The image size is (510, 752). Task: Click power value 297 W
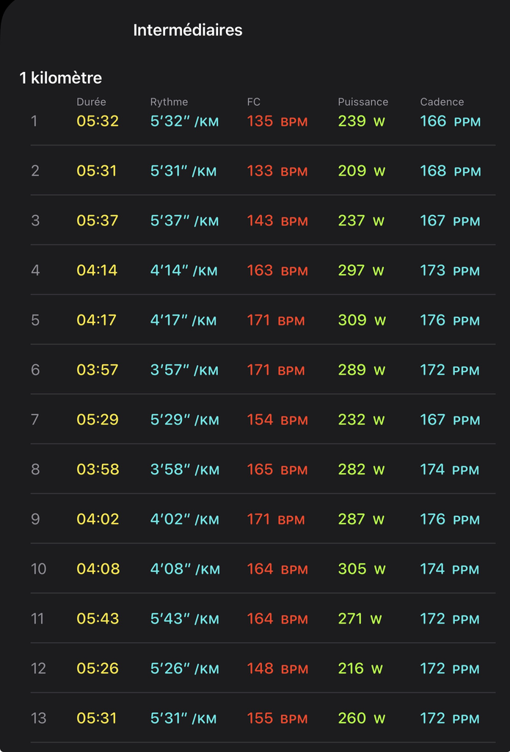(x=361, y=270)
